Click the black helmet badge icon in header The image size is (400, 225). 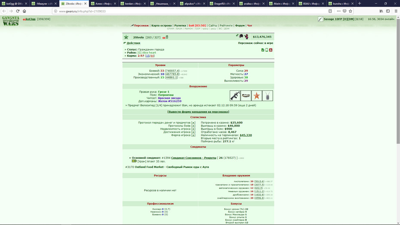[241, 36]
